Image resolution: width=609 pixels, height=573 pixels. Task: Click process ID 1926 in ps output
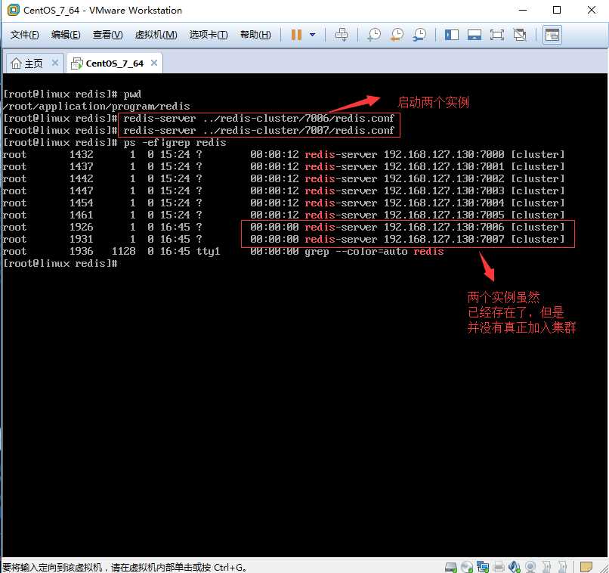(x=82, y=227)
